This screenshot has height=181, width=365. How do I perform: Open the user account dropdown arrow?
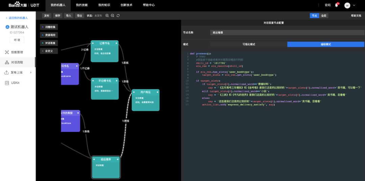point(354,5)
